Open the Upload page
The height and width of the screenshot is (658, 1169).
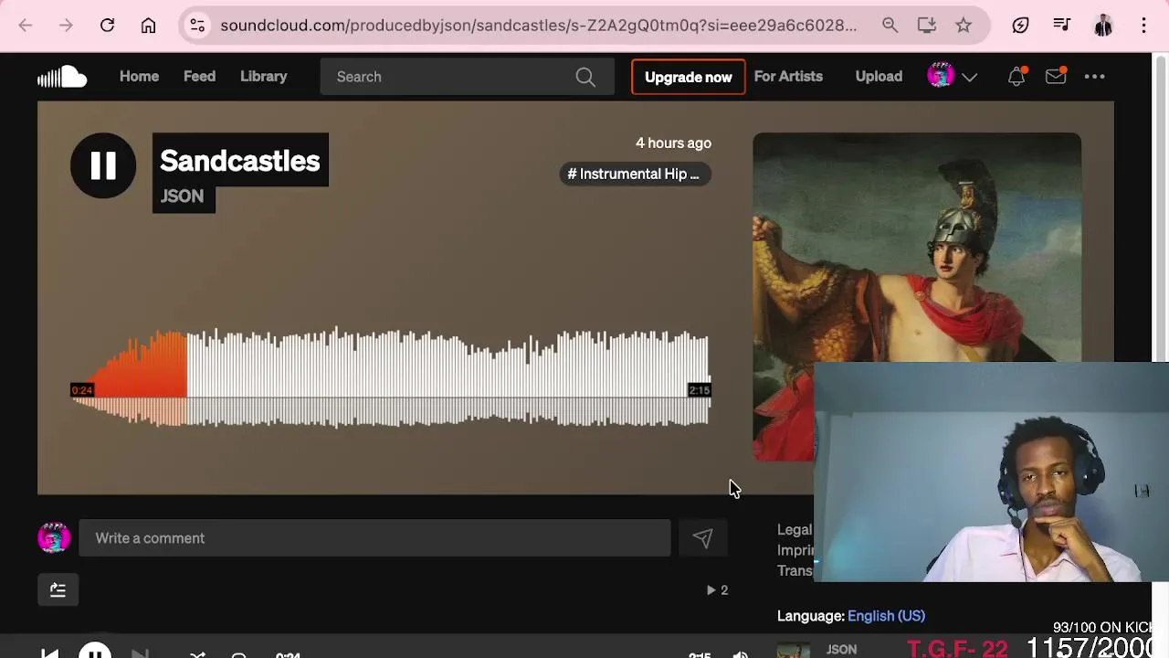tap(879, 77)
